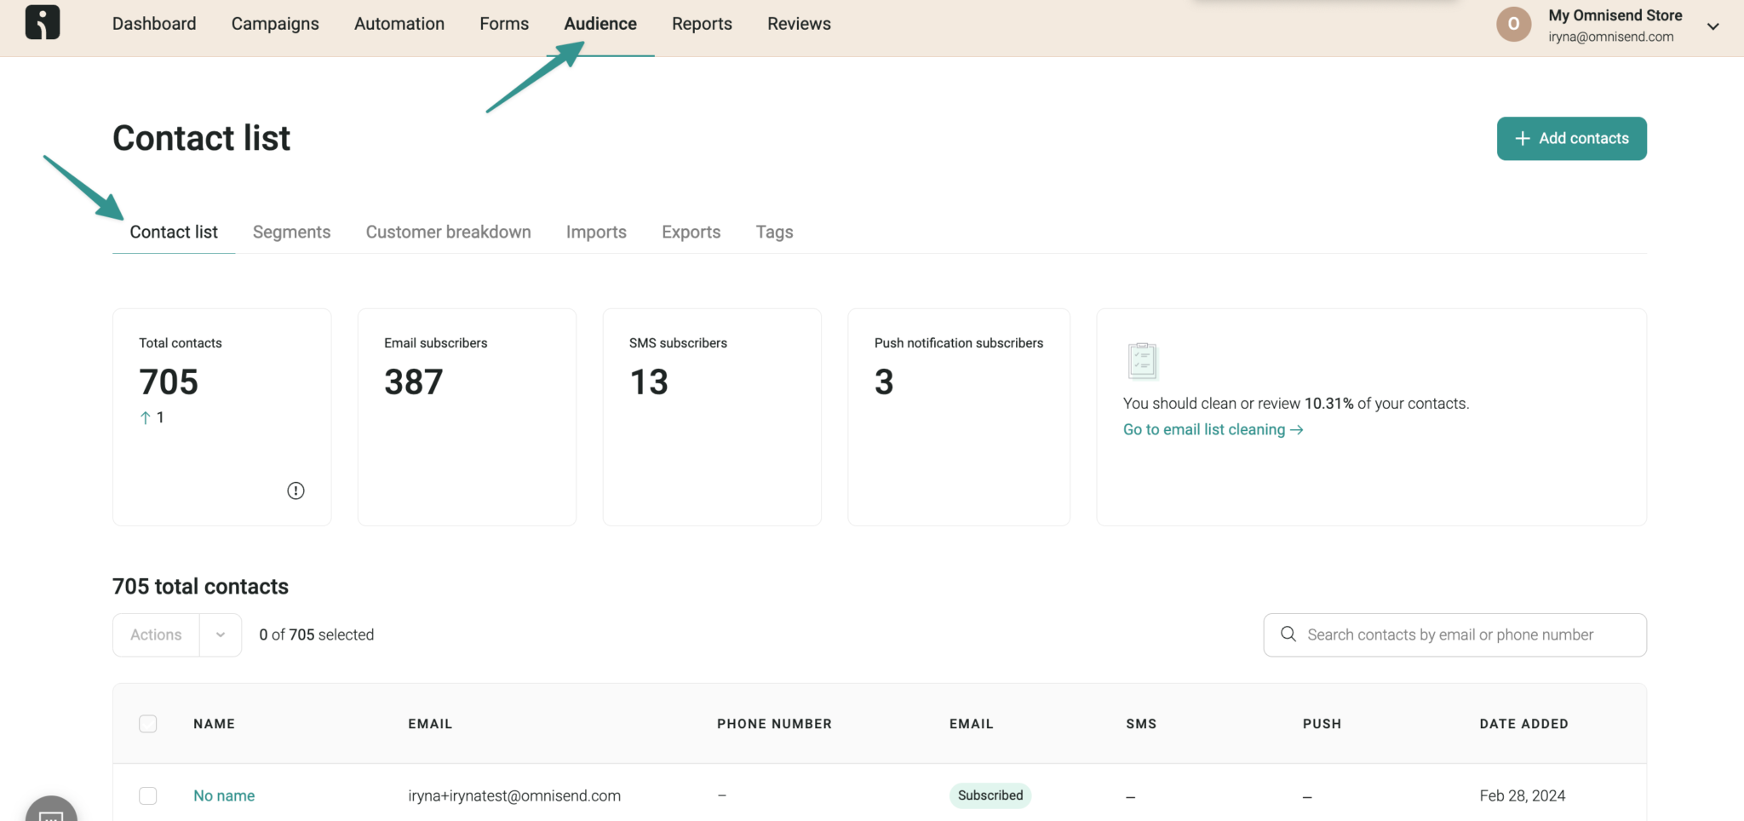The height and width of the screenshot is (821, 1744).
Task: Click the info icon in Total contacts card
Action: (x=295, y=491)
